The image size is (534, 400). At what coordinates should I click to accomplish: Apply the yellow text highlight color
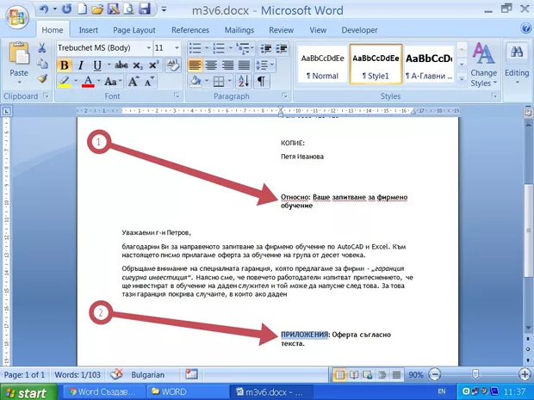click(x=64, y=82)
